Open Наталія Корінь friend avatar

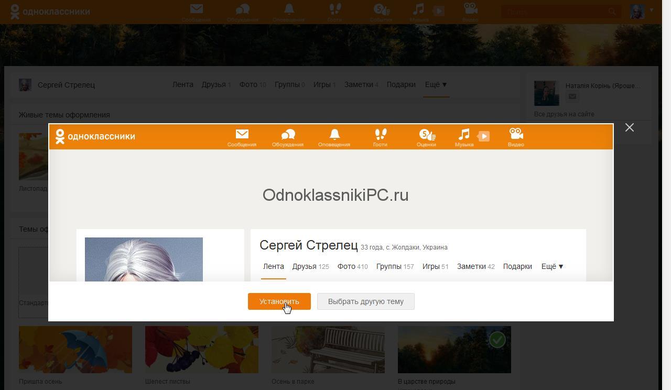click(546, 93)
